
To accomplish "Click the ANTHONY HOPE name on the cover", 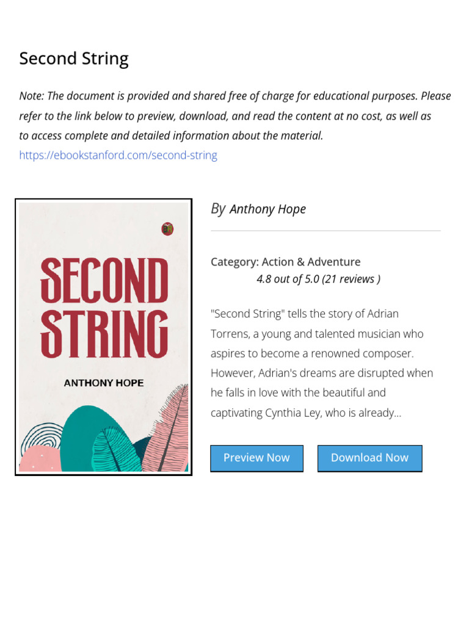I will (x=104, y=383).
